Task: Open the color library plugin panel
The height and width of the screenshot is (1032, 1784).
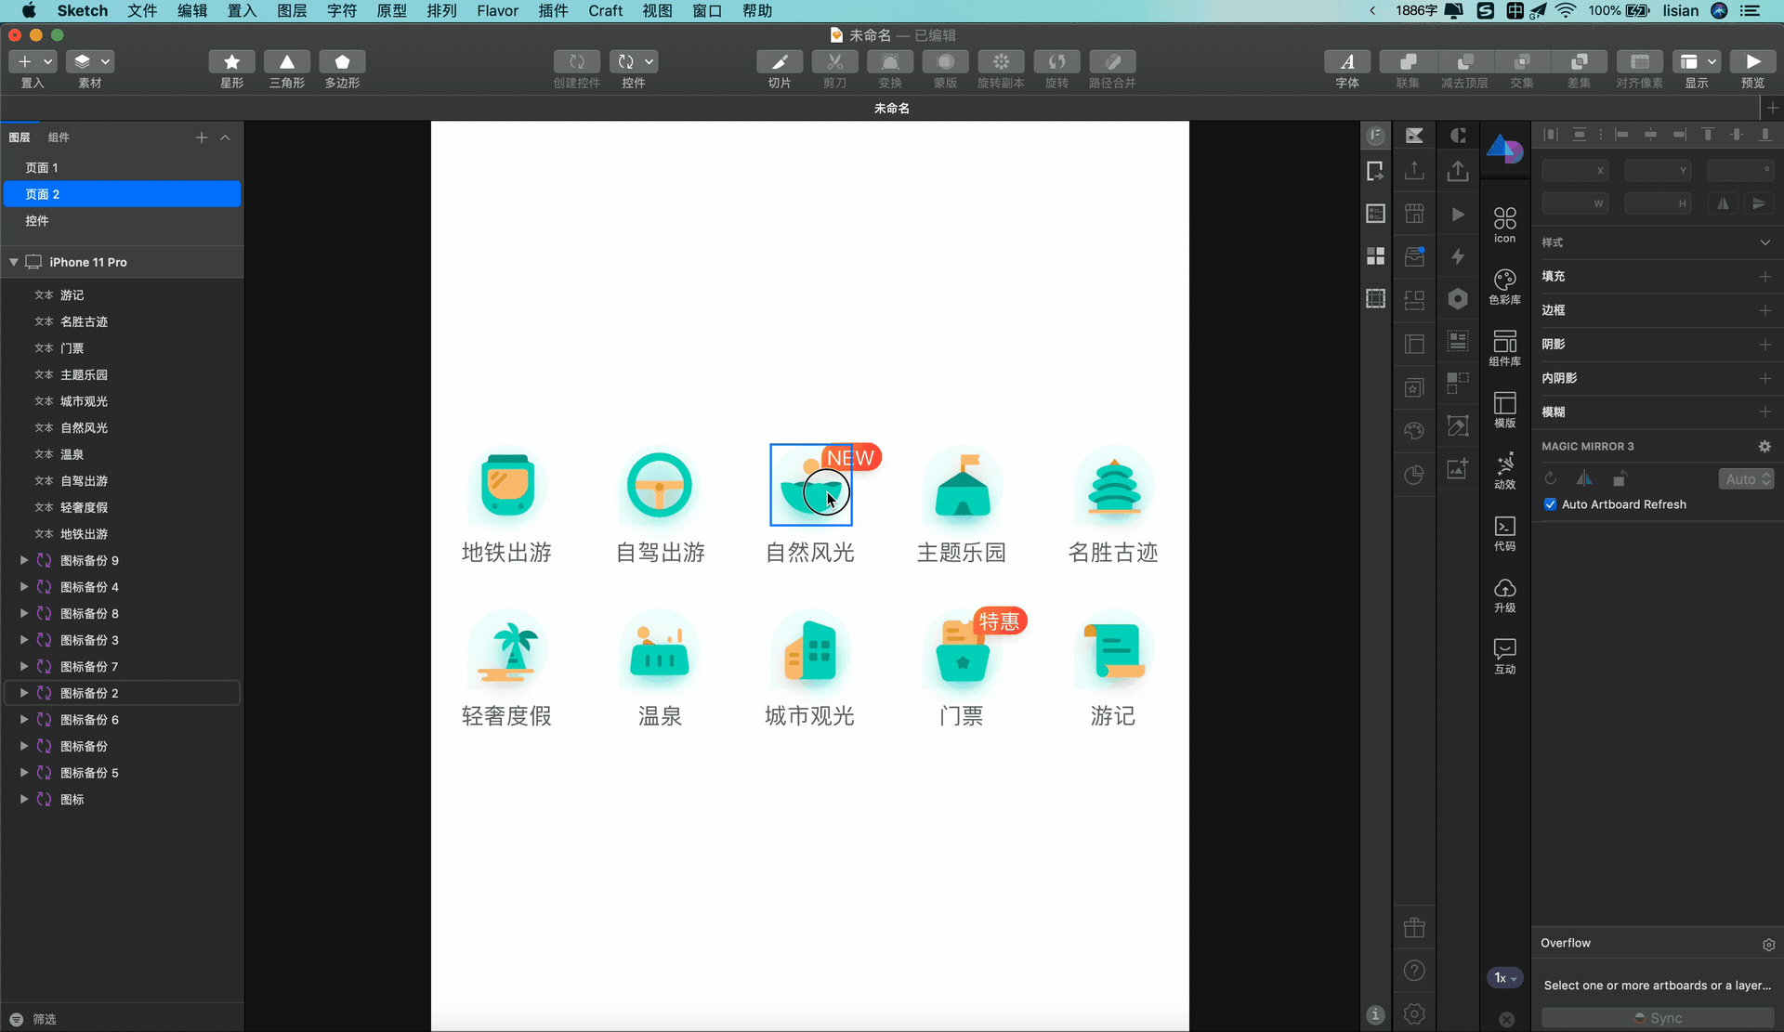Action: coord(1504,285)
